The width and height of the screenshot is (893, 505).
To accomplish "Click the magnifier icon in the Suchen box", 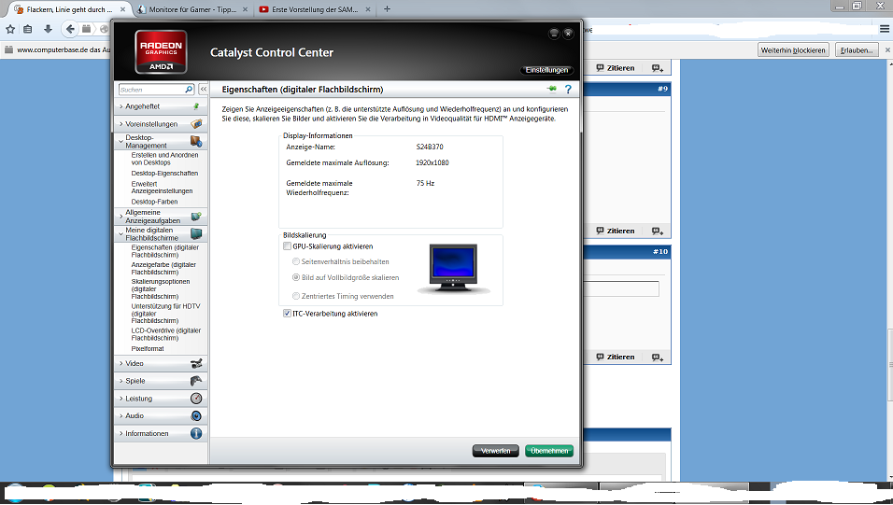I will 189,90.
